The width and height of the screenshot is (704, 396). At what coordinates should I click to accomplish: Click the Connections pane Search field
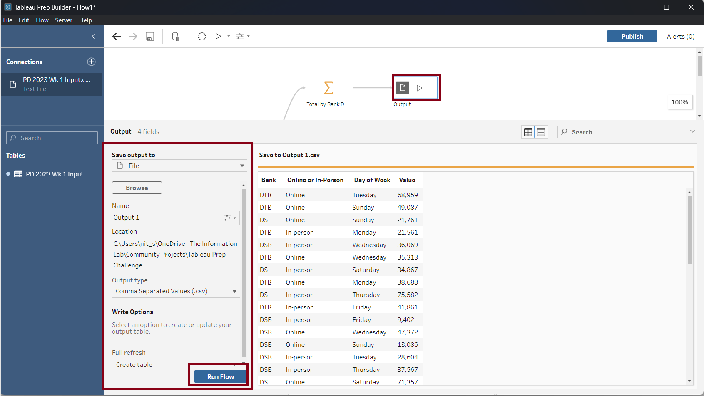point(52,138)
